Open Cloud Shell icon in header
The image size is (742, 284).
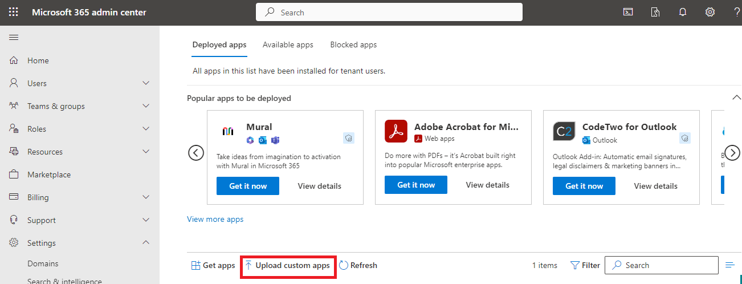[628, 12]
